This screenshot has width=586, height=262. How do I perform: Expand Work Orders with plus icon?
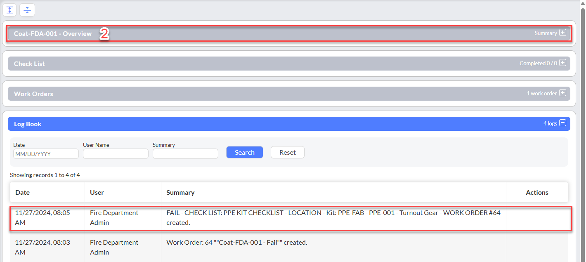pyautogui.click(x=562, y=93)
